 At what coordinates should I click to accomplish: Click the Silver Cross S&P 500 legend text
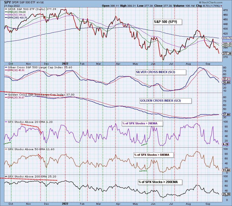(x=39, y=67)
